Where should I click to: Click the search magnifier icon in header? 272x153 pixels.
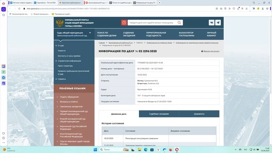tap(180, 23)
